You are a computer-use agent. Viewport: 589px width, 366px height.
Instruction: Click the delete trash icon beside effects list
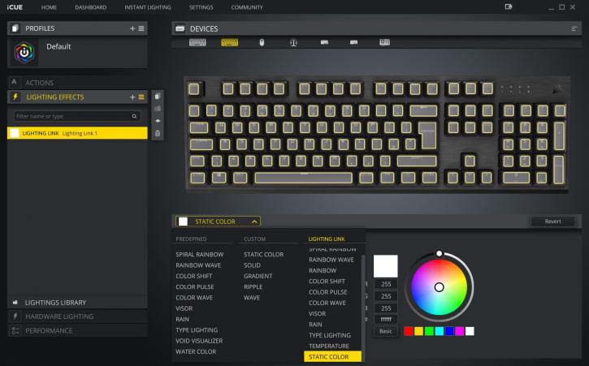pyautogui.click(x=158, y=133)
